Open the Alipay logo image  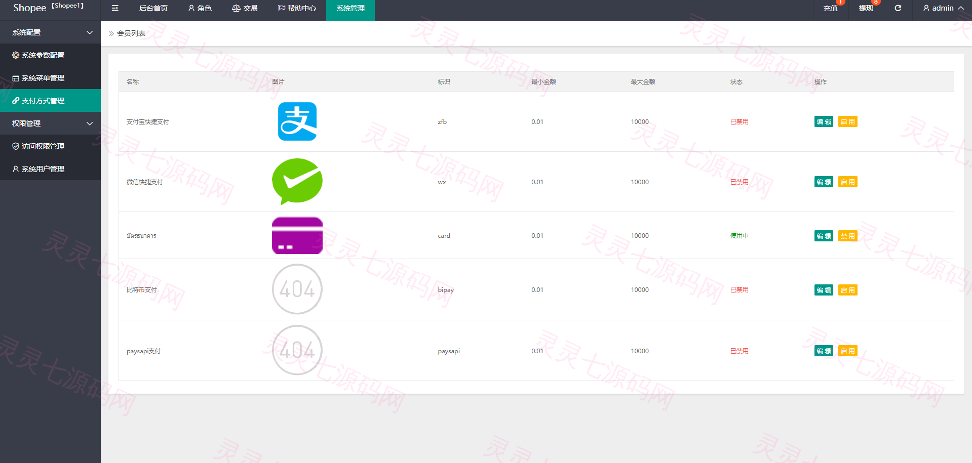[297, 121]
